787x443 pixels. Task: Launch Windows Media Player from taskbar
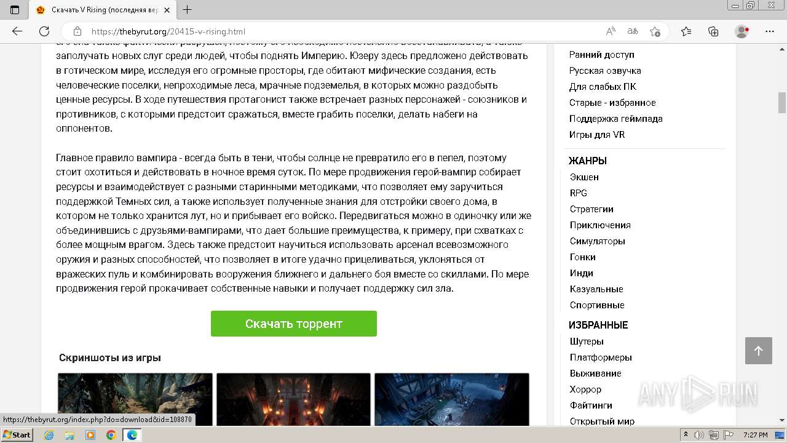(x=90, y=435)
